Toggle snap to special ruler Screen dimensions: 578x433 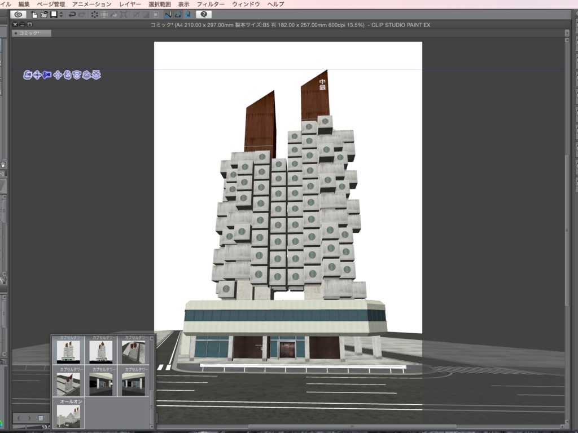pos(178,14)
